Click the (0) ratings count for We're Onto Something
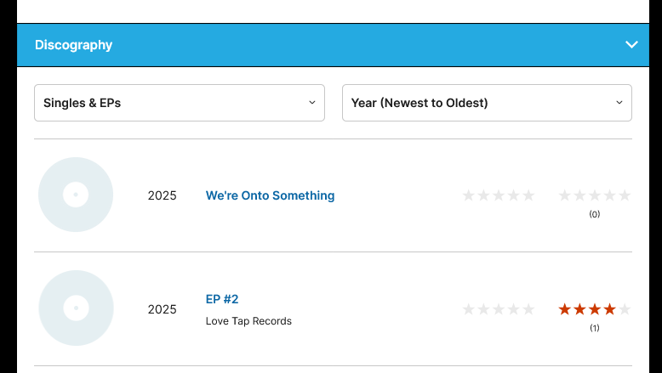This screenshot has width=662, height=373. point(595,214)
